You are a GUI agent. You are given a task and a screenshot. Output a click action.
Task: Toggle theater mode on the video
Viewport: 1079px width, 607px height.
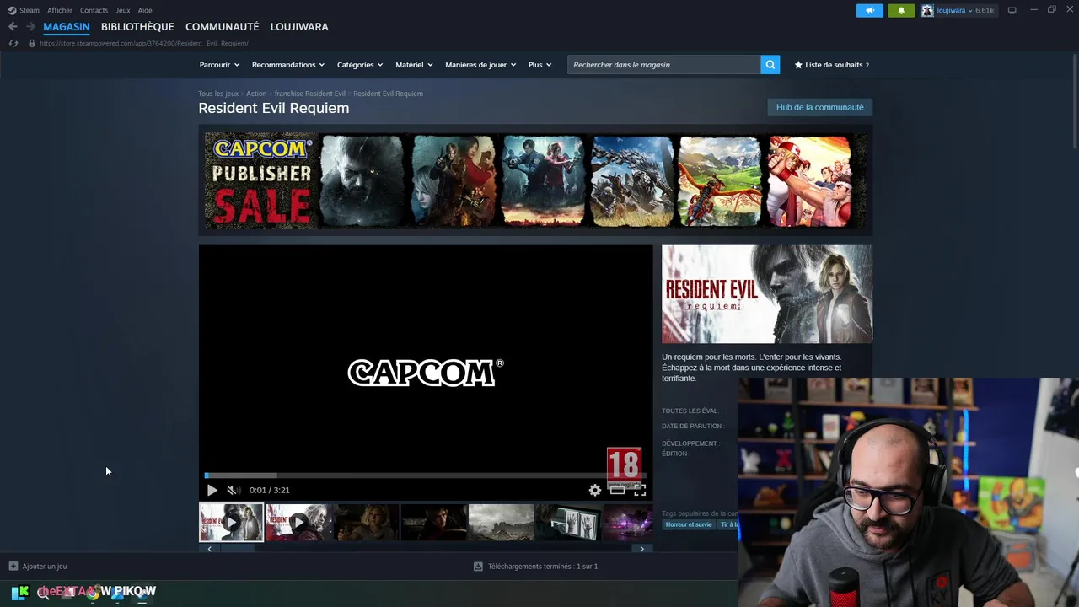point(617,490)
